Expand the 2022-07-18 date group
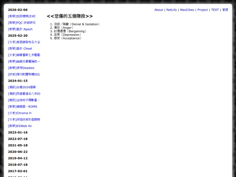Screen dimensions: 236x177 [18, 139]
